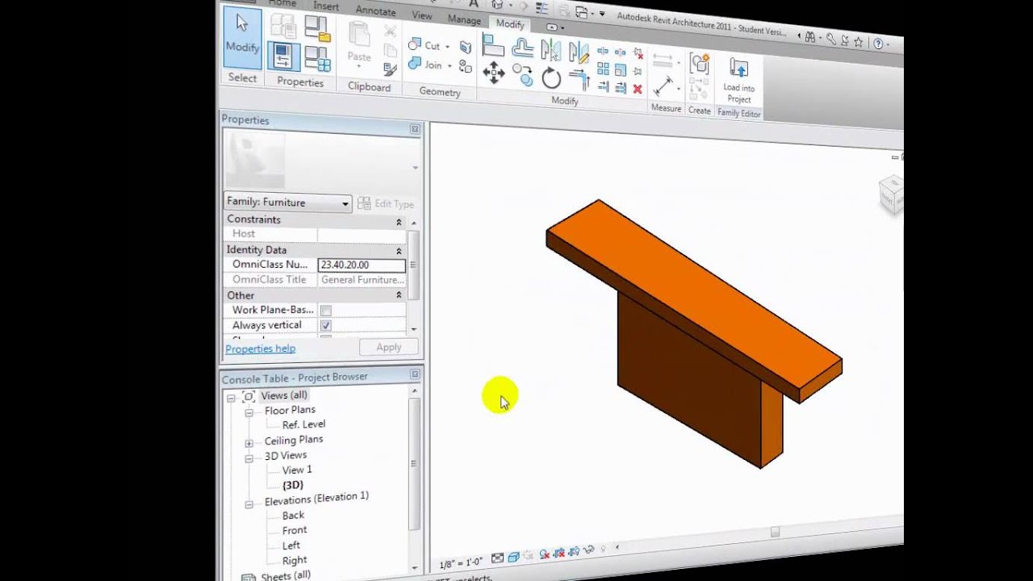Viewport: 1033px width, 581px height.
Task: Click the Cut to Clipboard scissors icon
Action: 390,31
